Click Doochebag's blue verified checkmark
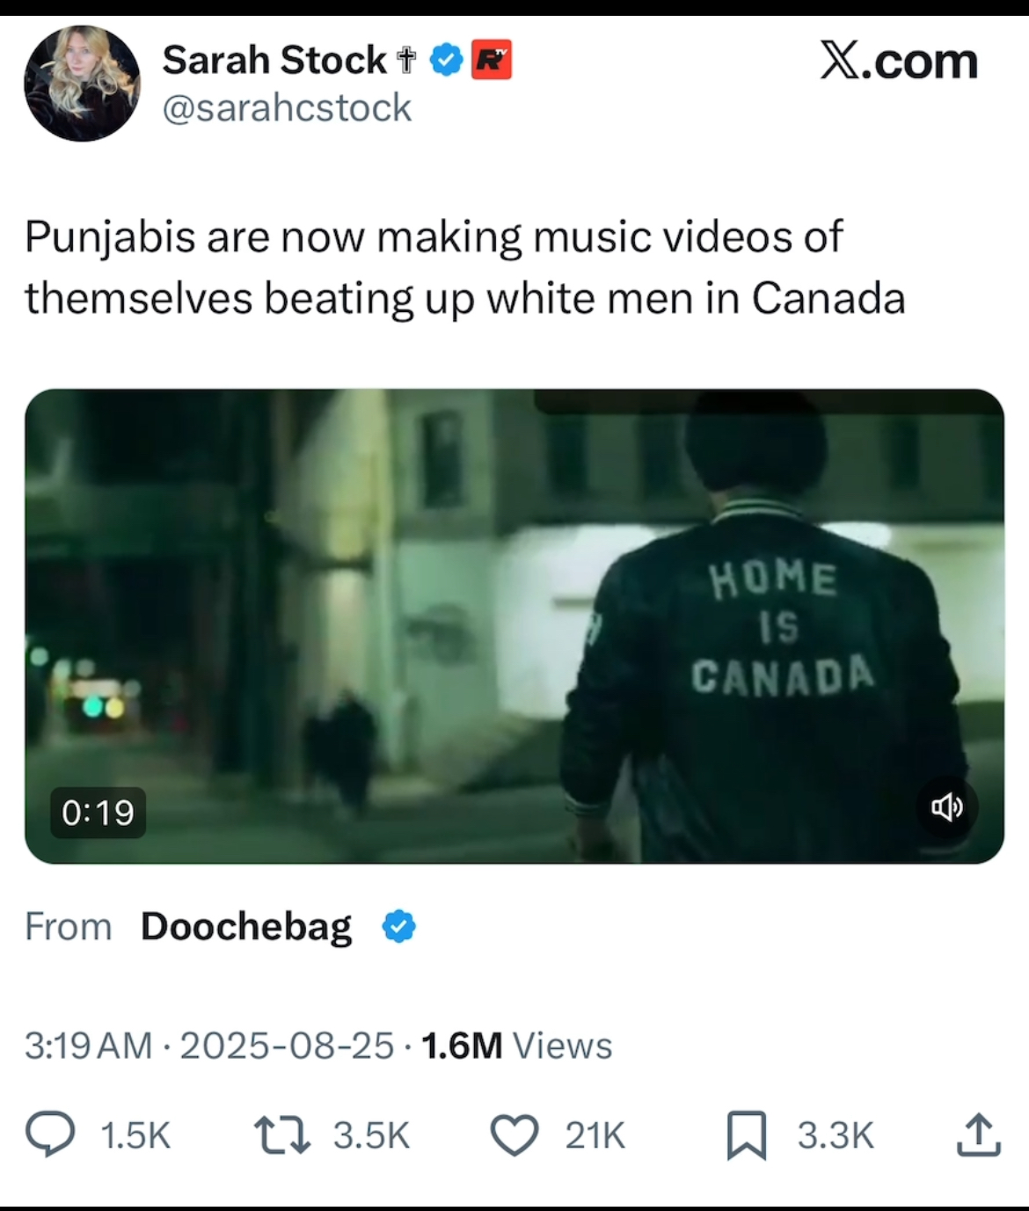Image resolution: width=1029 pixels, height=1211 pixels. coord(399,926)
